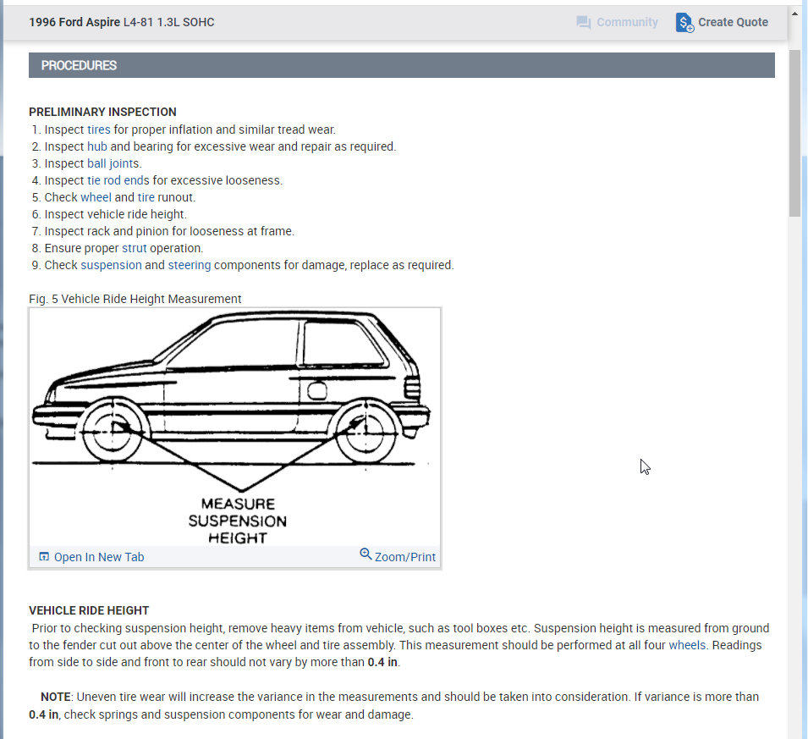808x739 pixels.
Task: Open the "suspension" link in step 9
Action: coord(111,264)
